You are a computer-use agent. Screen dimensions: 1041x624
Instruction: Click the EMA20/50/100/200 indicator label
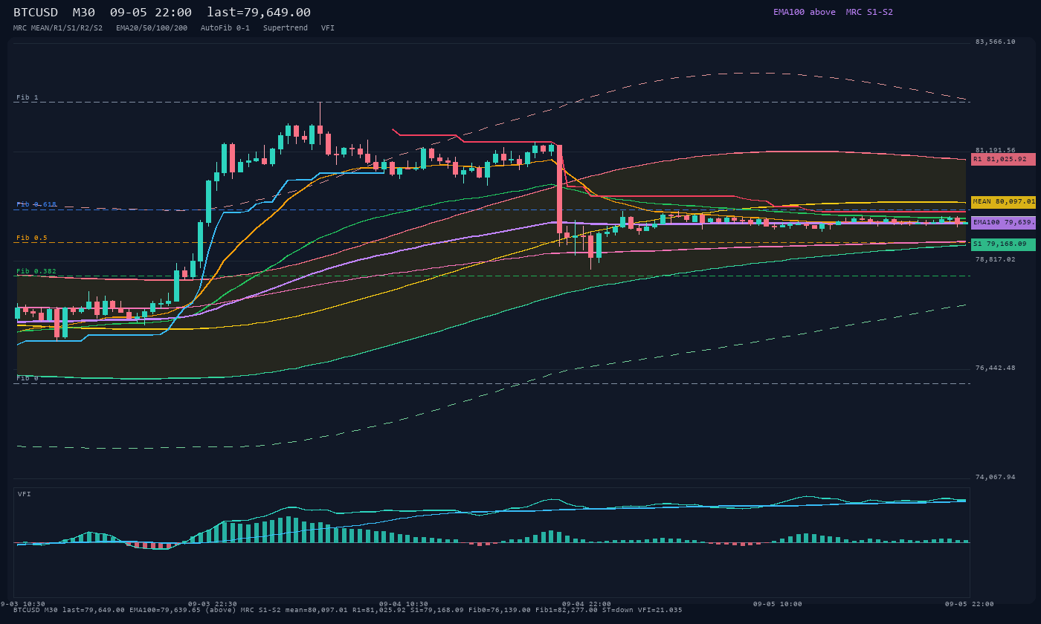(x=152, y=27)
